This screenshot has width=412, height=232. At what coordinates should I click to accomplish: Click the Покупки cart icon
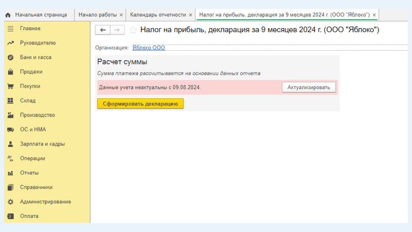[10, 86]
